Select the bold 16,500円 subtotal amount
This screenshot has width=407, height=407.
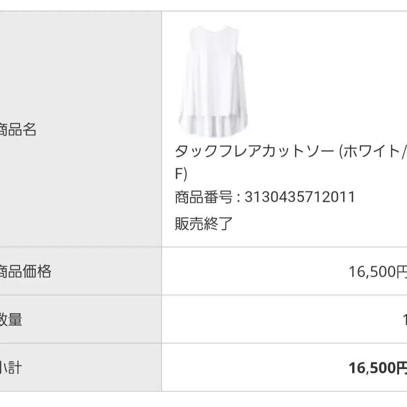[378, 368]
